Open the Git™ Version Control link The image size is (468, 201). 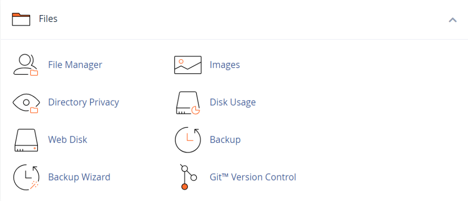click(253, 177)
